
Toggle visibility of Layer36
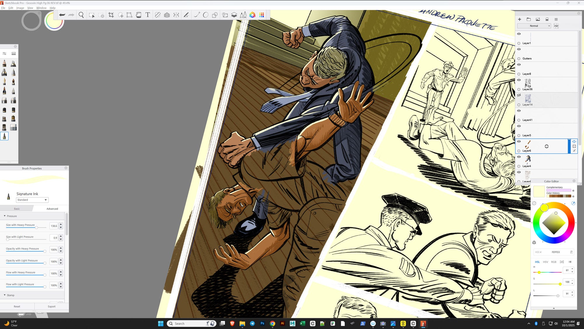(x=519, y=80)
